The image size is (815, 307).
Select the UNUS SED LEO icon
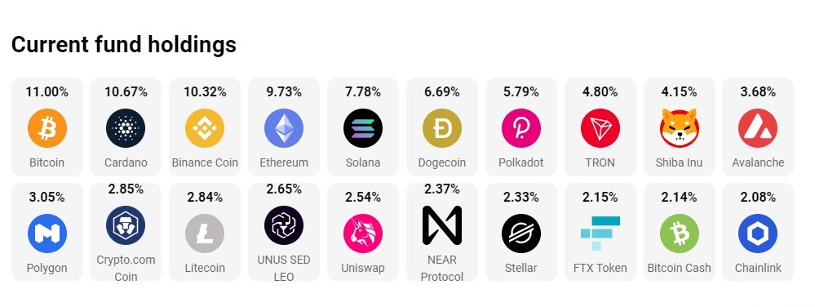point(284,225)
